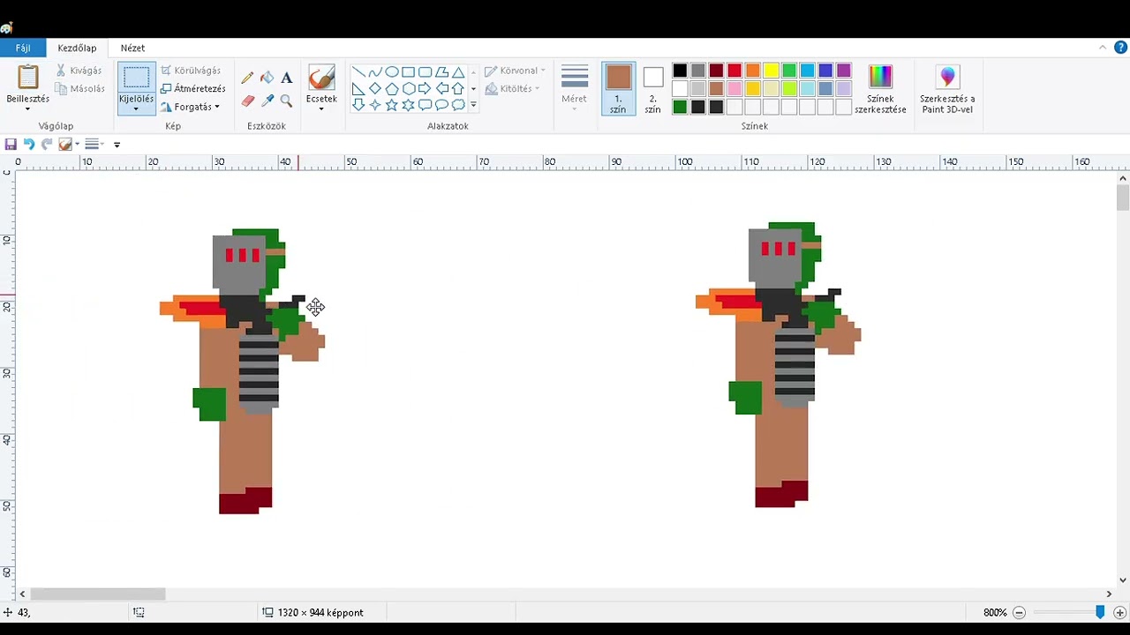Image resolution: width=1130 pixels, height=635 pixels.
Task: Choose the Triangle shape
Action: [458, 72]
